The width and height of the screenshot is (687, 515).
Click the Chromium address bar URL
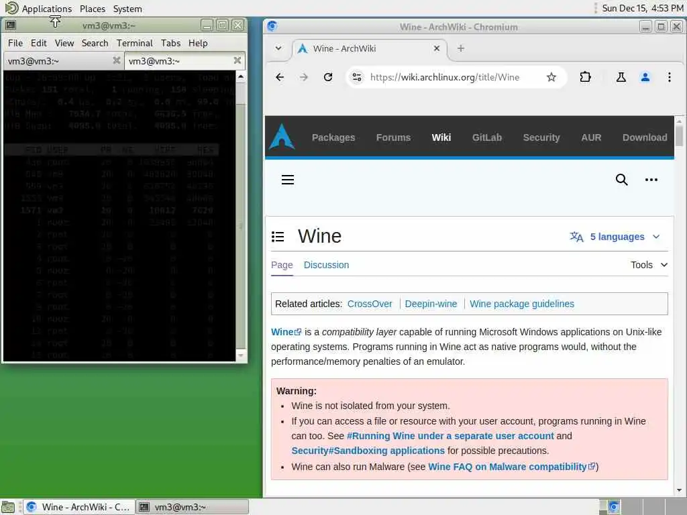tap(445, 78)
